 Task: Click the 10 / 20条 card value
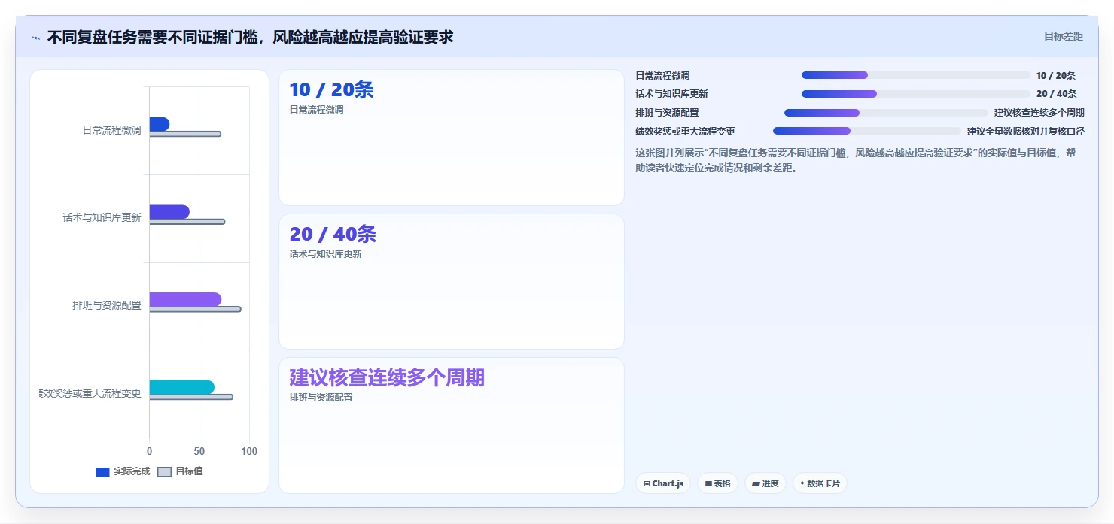(331, 90)
